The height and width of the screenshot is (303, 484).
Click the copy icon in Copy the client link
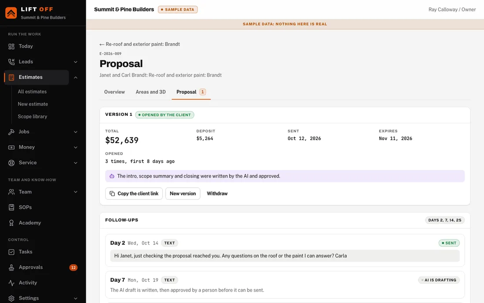click(112, 193)
